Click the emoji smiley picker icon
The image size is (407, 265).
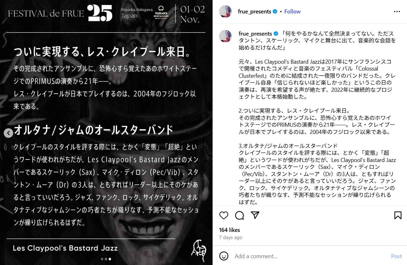(x=224, y=256)
